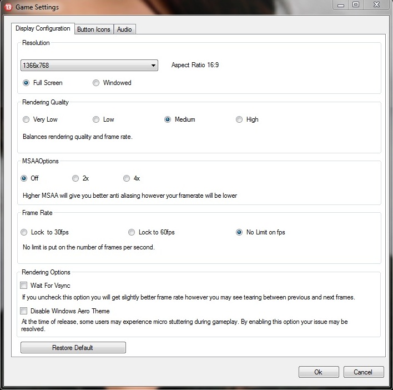Screen dimensions: 393x390
Task: Click the 'Higher MSAA will give you' description
Action: [x=129, y=196]
